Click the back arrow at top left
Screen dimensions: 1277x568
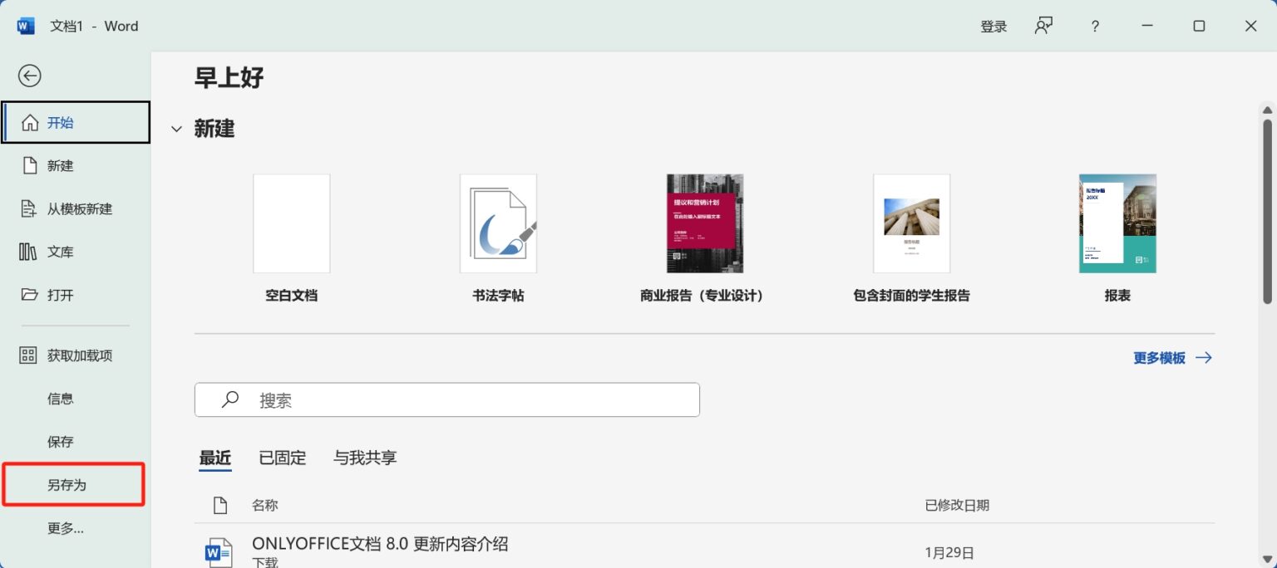29,76
